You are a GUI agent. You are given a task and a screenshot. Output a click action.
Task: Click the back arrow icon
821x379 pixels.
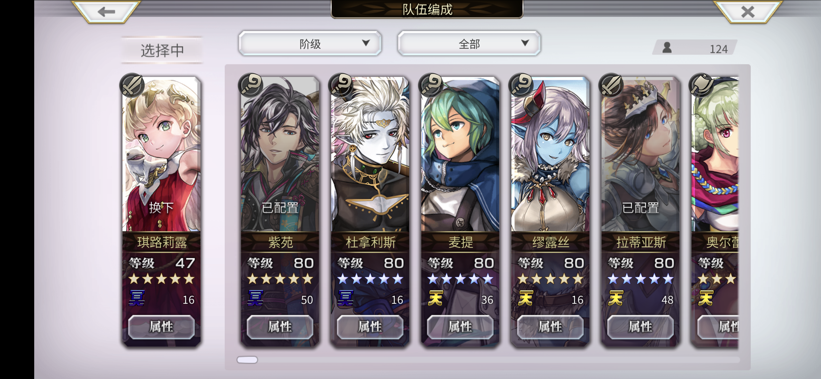pos(106,12)
